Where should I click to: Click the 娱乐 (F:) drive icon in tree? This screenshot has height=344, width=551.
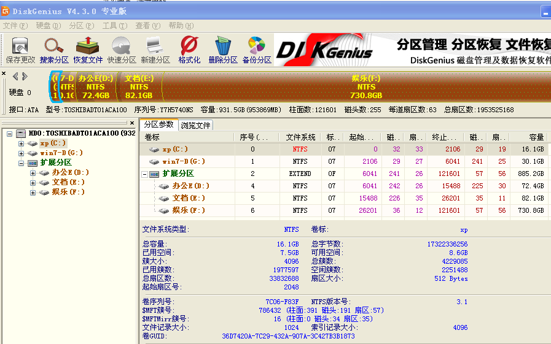pos(44,193)
